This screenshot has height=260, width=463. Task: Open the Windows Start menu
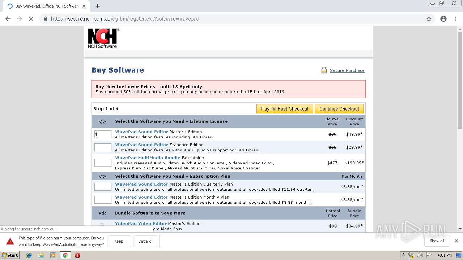click(x=10, y=255)
